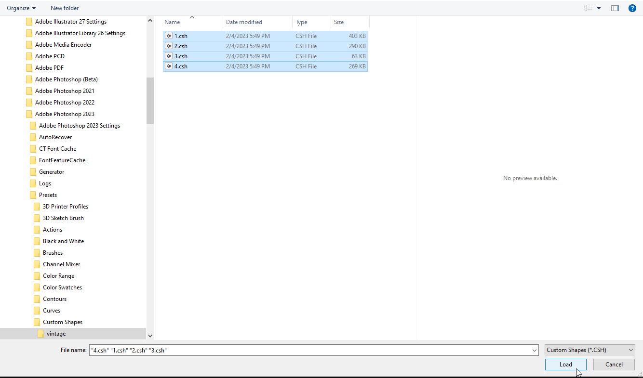
Task: Open Help with the question mark icon
Action: pos(632,8)
